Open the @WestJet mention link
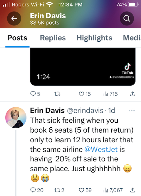This screenshot has height=196, width=141. pyautogui.click(x=101, y=149)
